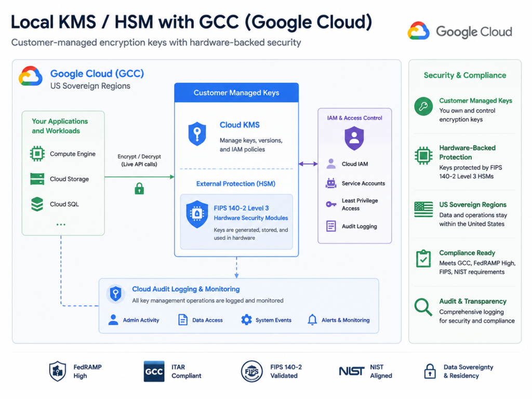This screenshot has width=532, height=399.
Task: Click the green padlock under Encrypt / Decrypt
Action: [x=139, y=188]
